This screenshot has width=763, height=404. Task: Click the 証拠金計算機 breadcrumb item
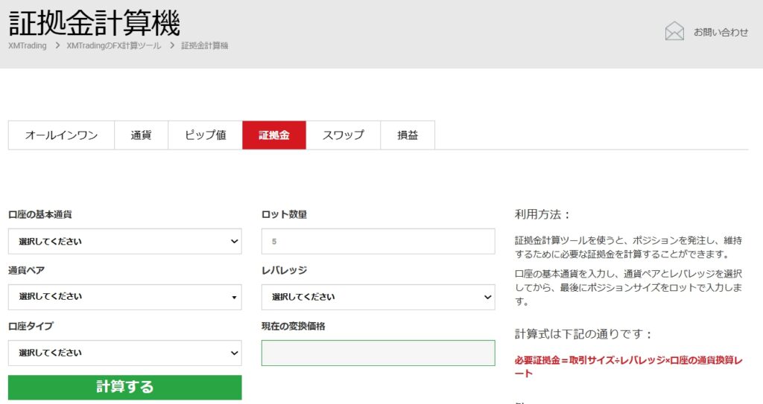tap(205, 46)
